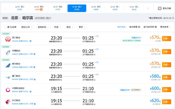This screenshot has height=109, width=175.
Task: Click flight number link MU8096 波音737(中)
Action: coord(20,104)
